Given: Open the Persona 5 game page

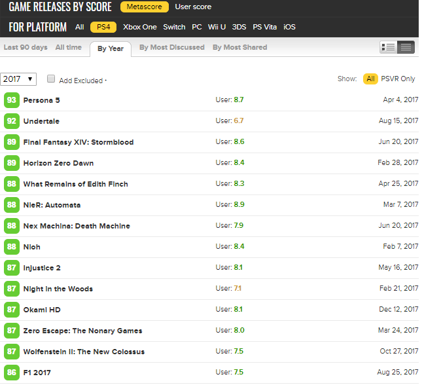Looking at the screenshot, I should pyautogui.click(x=42, y=100).
